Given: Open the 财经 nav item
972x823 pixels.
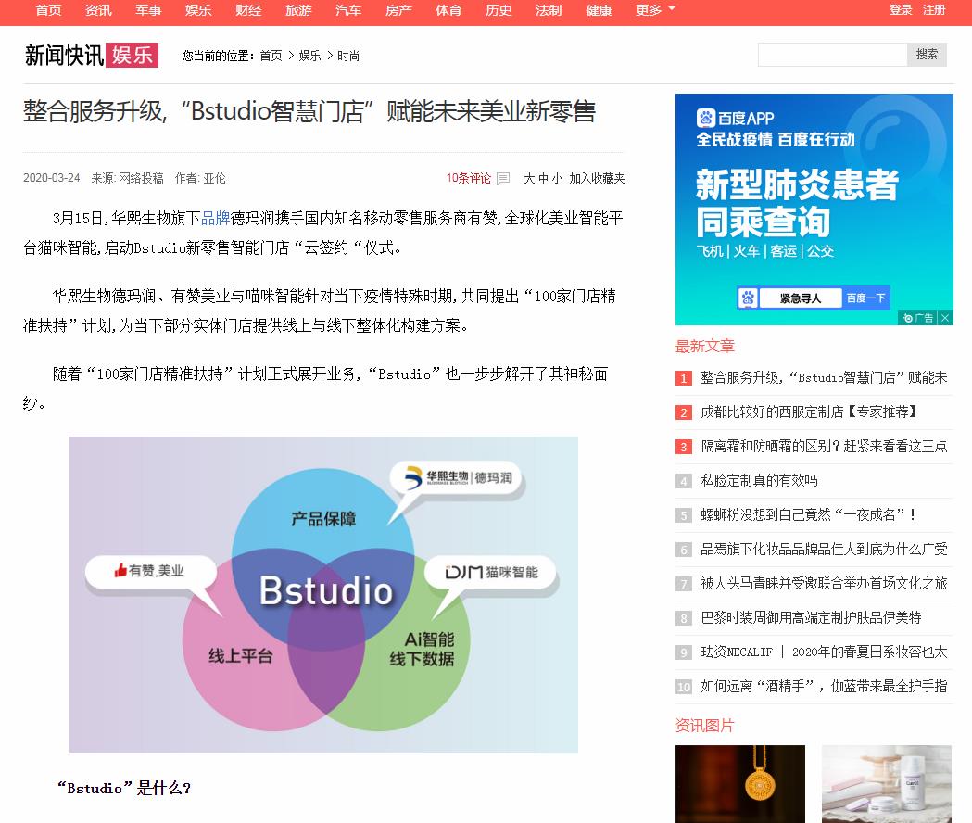Looking at the screenshot, I should pyautogui.click(x=248, y=10).
